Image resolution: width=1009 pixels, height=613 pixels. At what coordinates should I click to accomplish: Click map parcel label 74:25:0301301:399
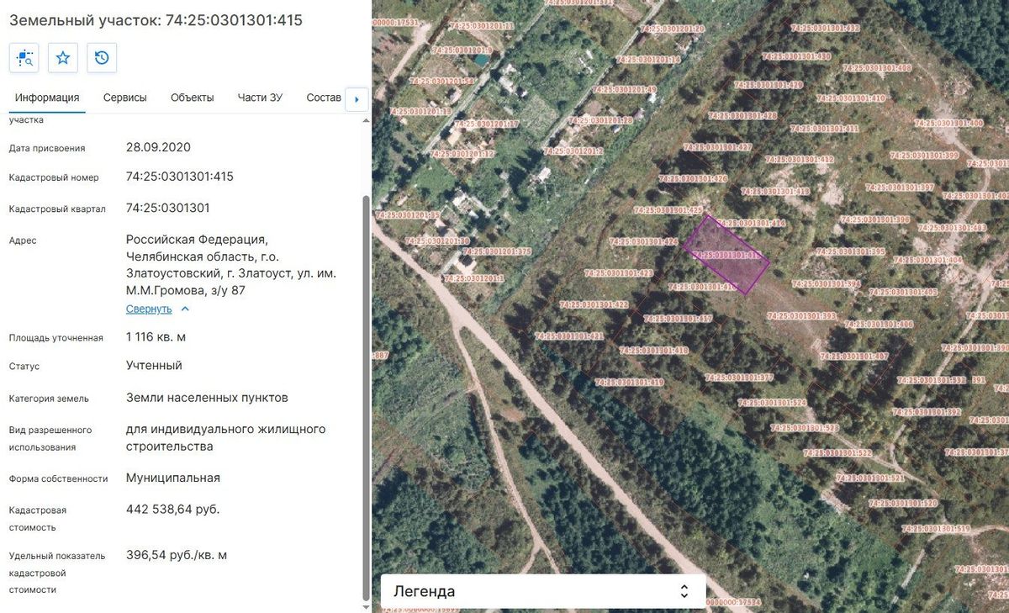924,155
